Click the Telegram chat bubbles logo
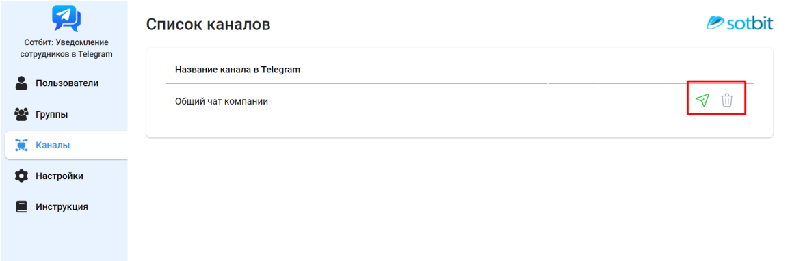Viewport: 790px width, 261px height. (x=66, y=18)
